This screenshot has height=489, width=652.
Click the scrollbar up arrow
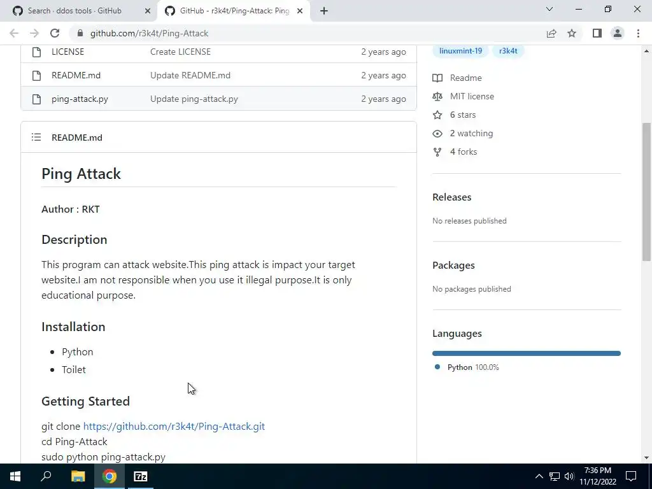click(x=646, y=51)
